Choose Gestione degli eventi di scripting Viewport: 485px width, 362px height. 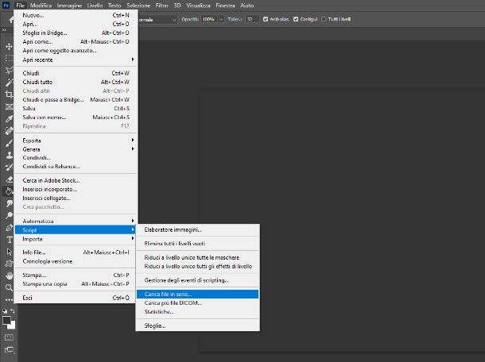click(197, 280)
